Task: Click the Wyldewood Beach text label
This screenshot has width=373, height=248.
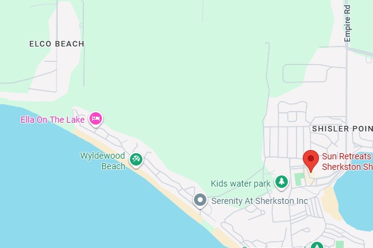Action: click(x=103, y=161)
